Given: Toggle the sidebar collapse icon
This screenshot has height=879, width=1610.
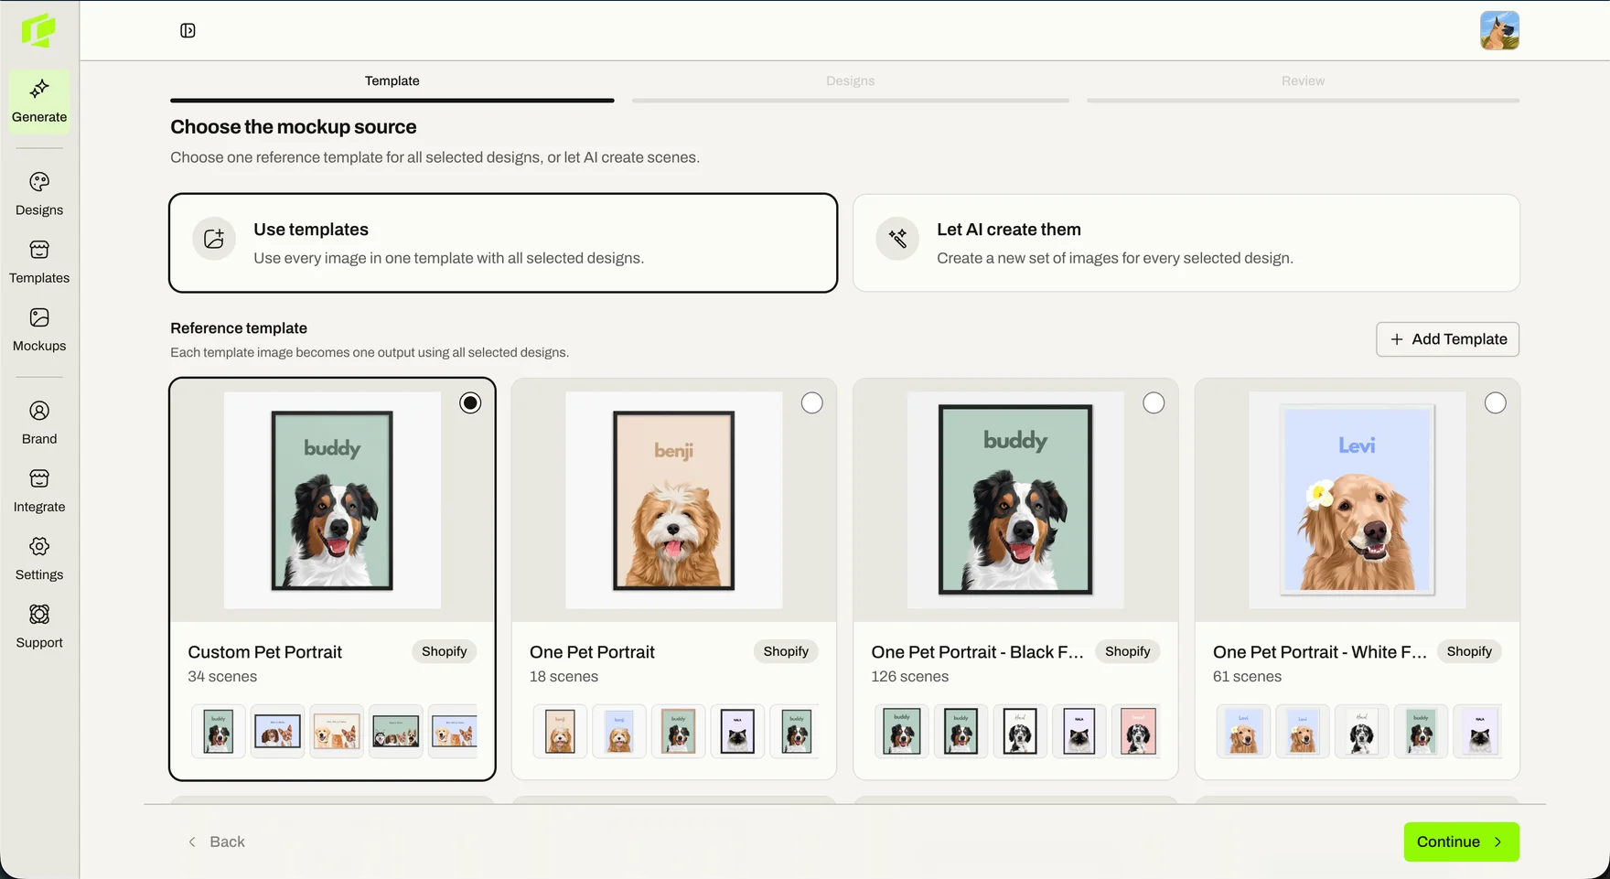Looking at the screenshot, I should 188,30.
